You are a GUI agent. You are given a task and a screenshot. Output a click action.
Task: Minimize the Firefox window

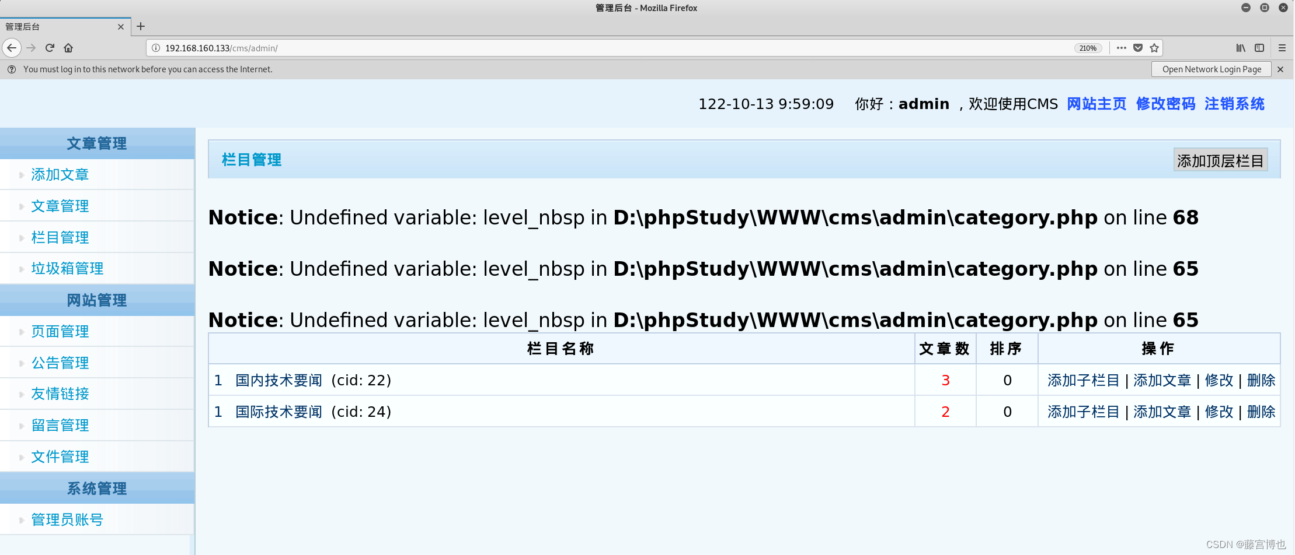pos(1246,8)
